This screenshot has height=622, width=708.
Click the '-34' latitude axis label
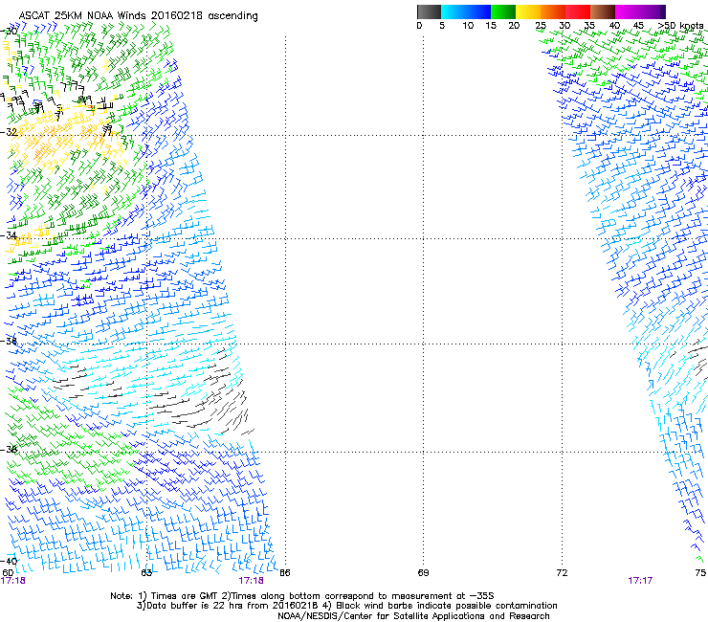click(x=9, y=235)
